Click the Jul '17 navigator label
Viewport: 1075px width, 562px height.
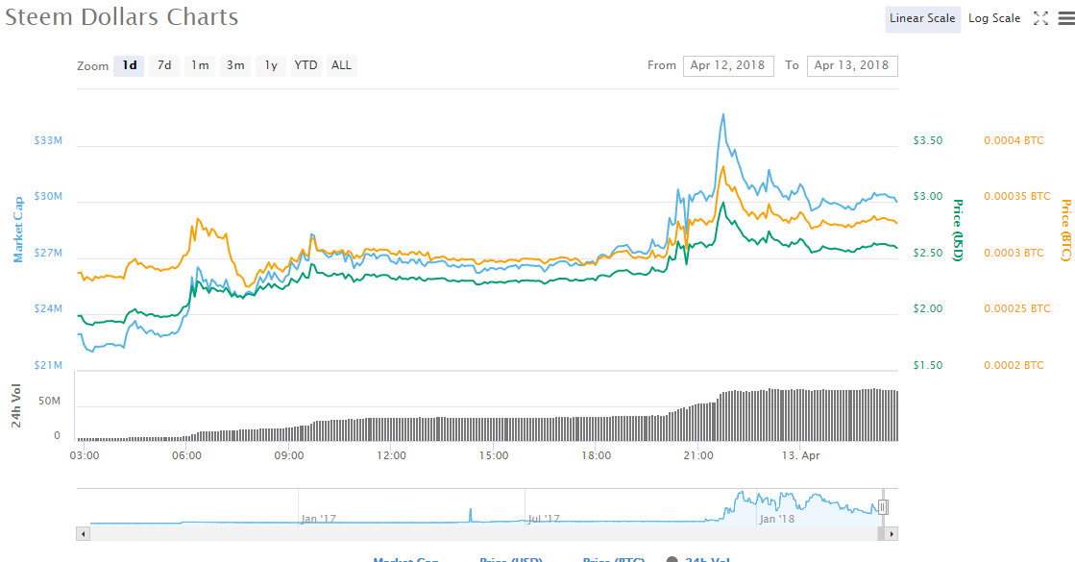545,519
